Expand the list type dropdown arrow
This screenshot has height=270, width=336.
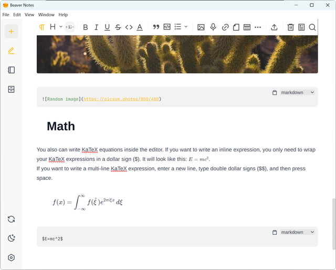click(186, 27)
